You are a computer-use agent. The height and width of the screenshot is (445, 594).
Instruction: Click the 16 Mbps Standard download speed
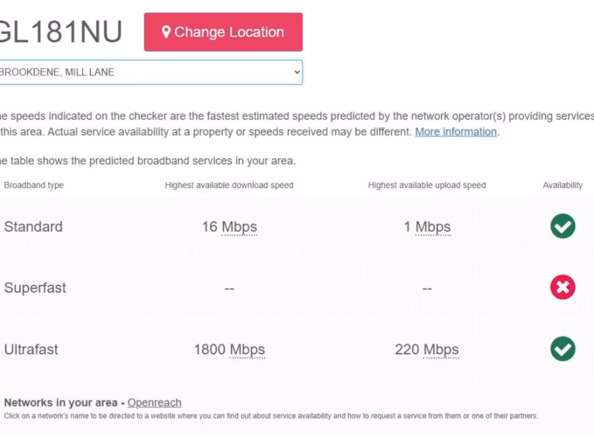coord(229,227)
